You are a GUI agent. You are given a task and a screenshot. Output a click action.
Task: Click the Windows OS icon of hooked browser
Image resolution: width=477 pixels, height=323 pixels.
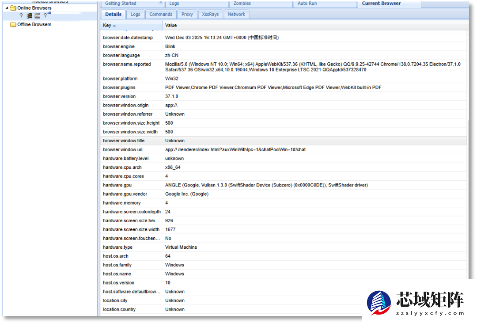(x=30, y=16)
